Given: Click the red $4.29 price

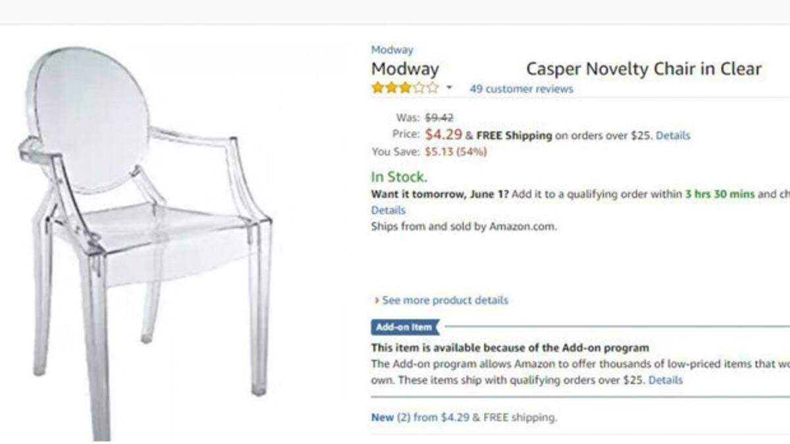Looking at the screenshot, I should (444, 135).
